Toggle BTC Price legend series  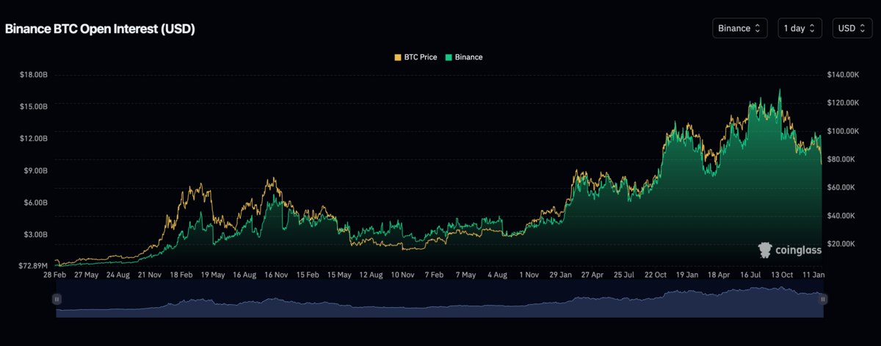(417, 57)
